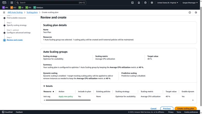
Task: Toggle the side navigation hamburger menu
Action: pos(4,12)
